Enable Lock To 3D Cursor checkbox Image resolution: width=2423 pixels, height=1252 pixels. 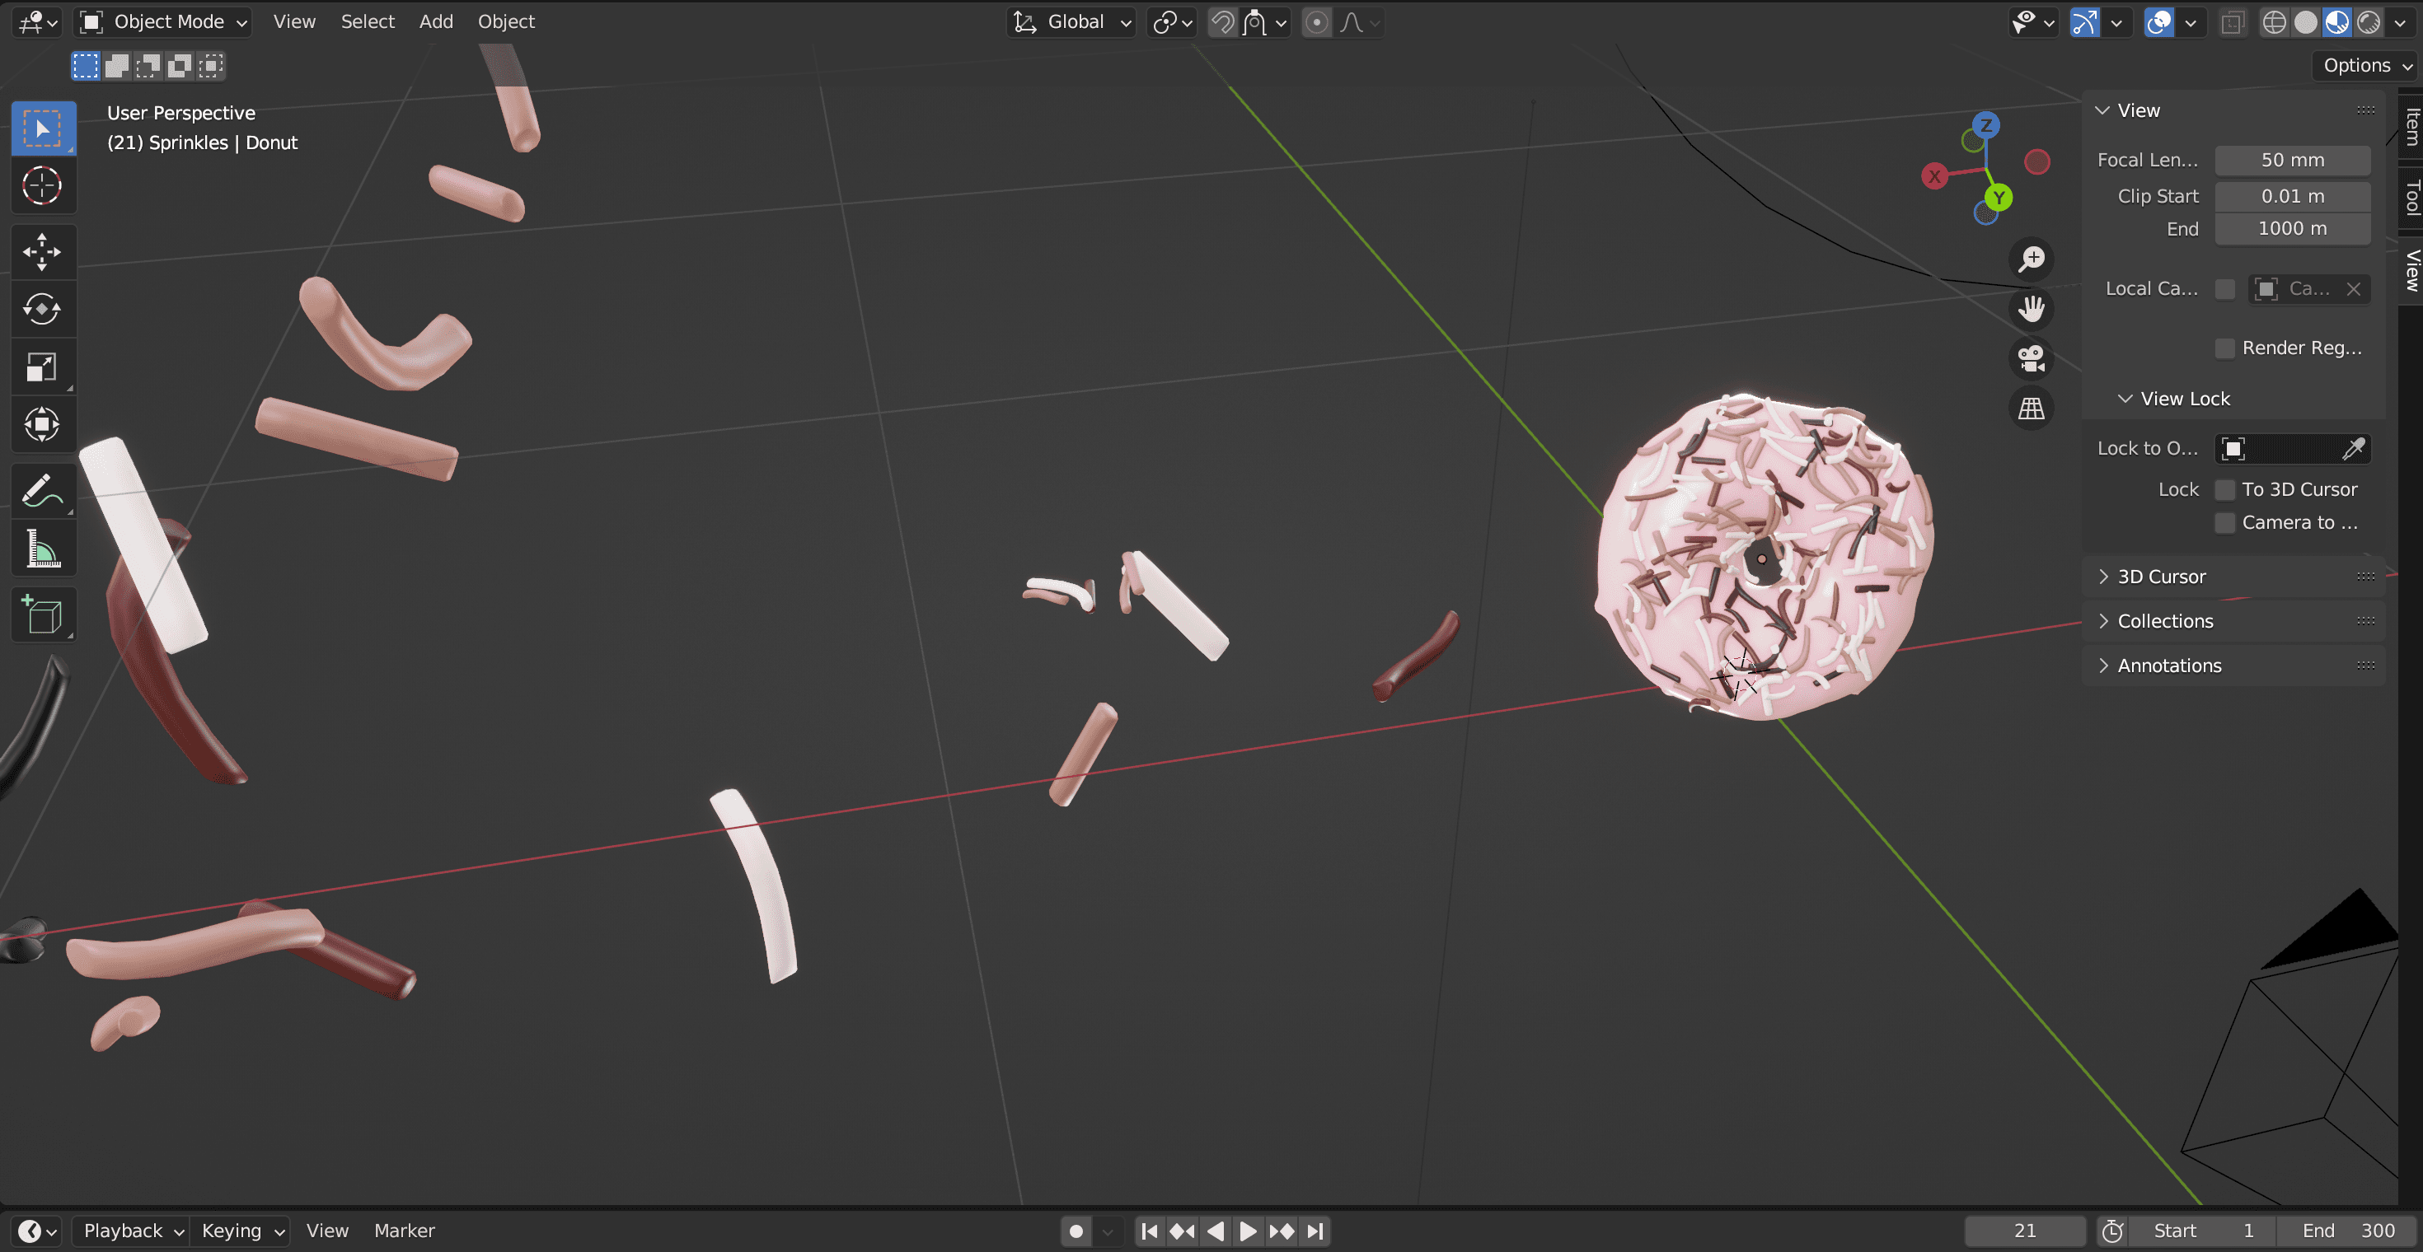click(2224, 490)
